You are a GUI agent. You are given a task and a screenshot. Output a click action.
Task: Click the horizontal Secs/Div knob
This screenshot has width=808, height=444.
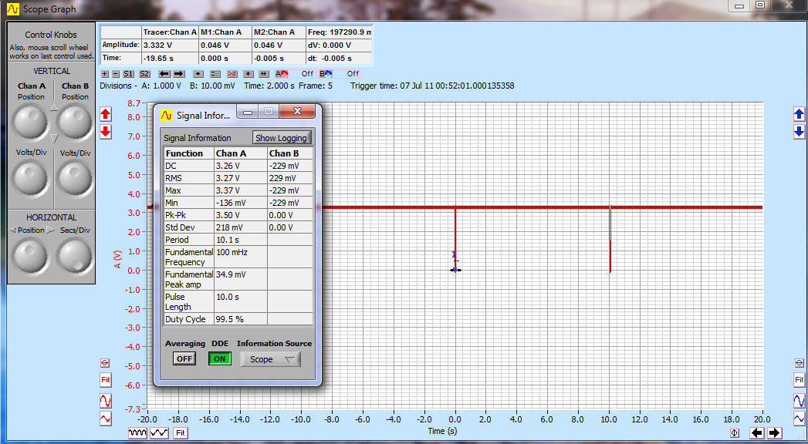tap(75, 255)
